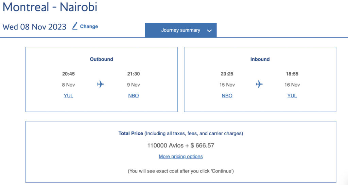This screenshot has width=348, height=185.
Task: Select the Outbound heading
Action: tap(101, 59)
